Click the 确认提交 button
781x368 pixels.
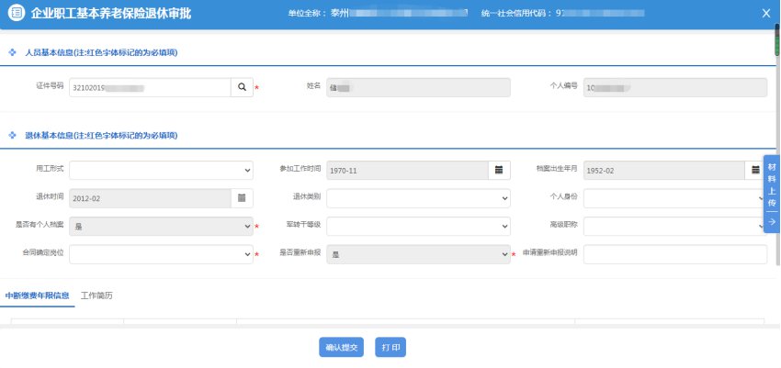(342, 347)
